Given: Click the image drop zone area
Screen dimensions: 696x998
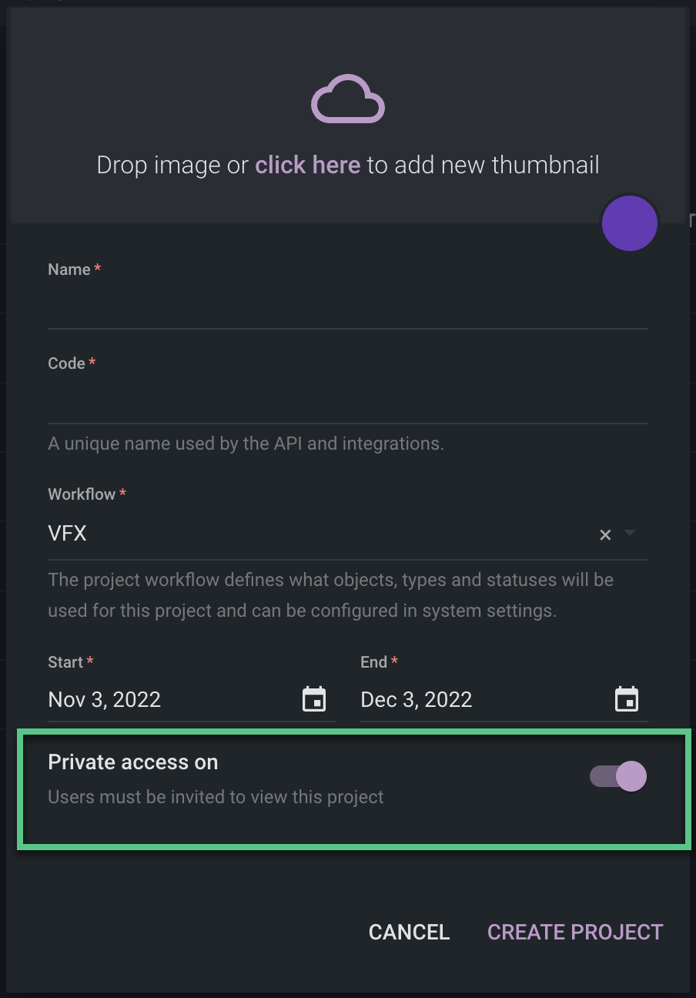Looking at the screenshot, I should 347,116.
